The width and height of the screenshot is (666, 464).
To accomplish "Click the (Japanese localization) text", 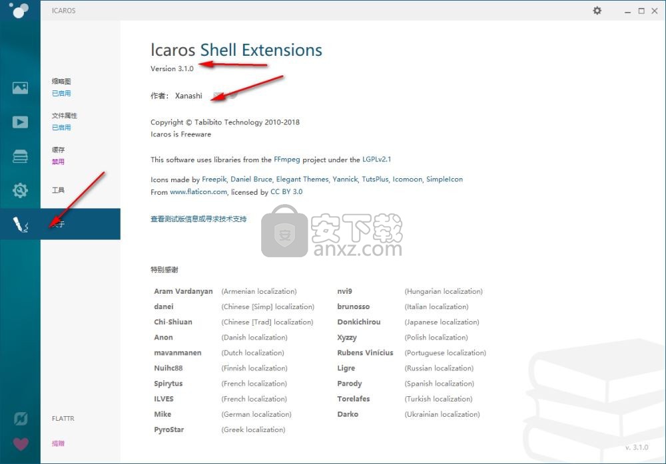I will (442, 322).
